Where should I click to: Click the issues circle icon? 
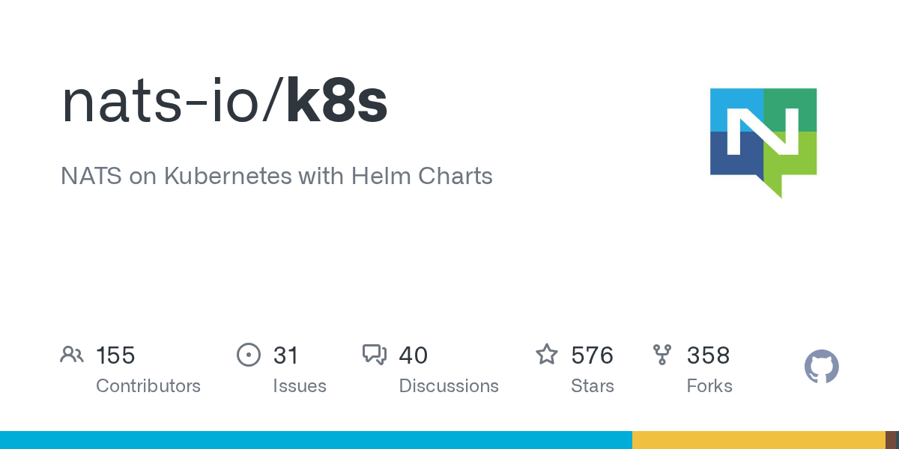(x=248, y=355)
